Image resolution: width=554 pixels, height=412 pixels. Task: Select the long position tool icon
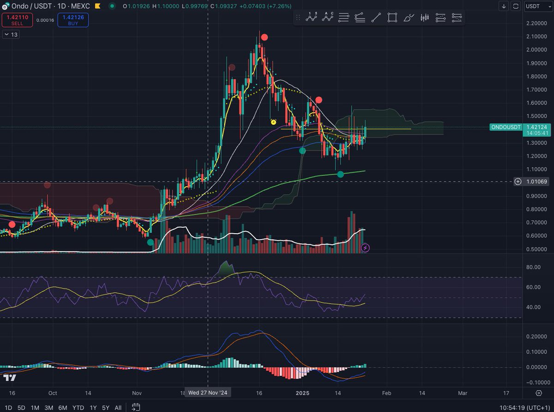[x=441, y=18]
